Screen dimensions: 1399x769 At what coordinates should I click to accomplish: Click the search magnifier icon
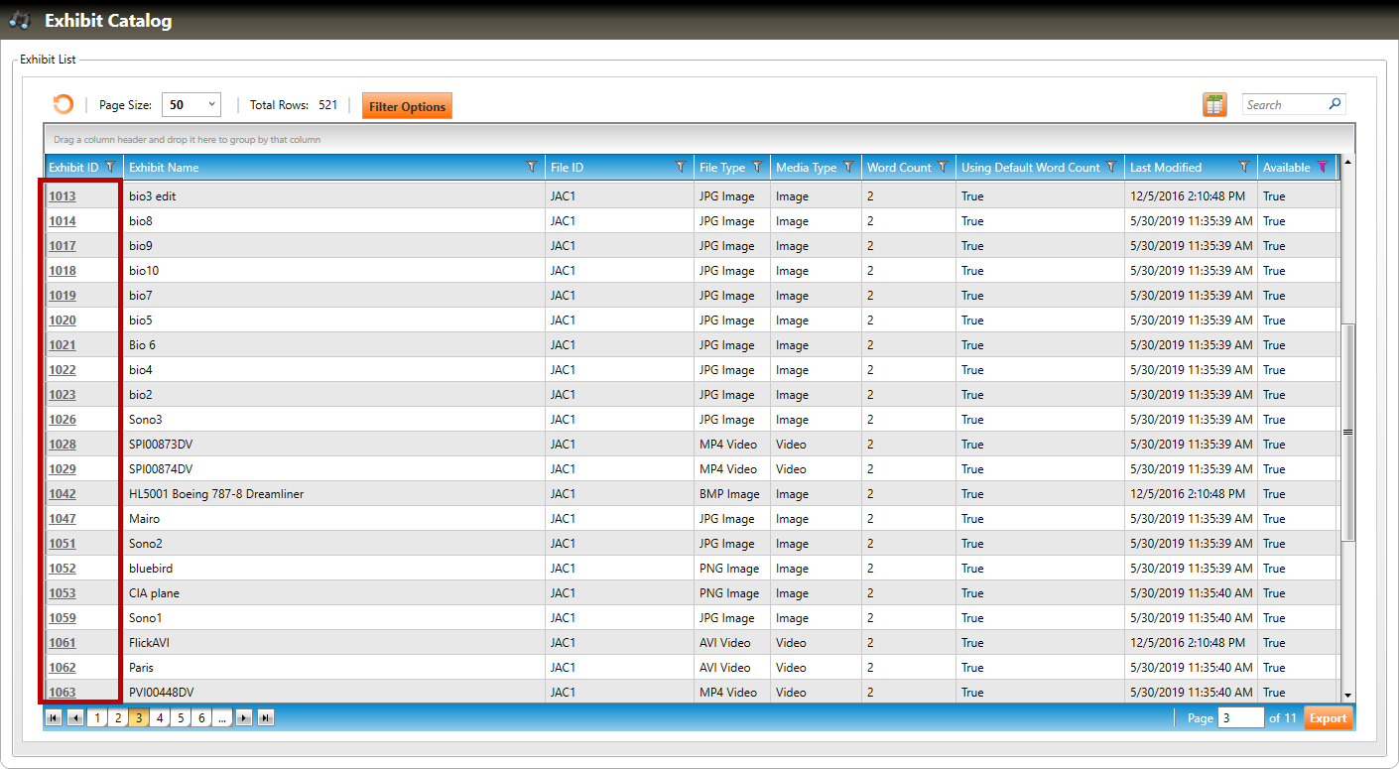pos(1335,104)
